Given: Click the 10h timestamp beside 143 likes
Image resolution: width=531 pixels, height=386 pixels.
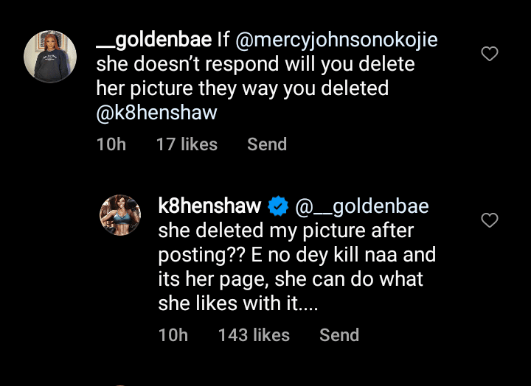Looking at the screenshot, I should click(x=173, y=335).
